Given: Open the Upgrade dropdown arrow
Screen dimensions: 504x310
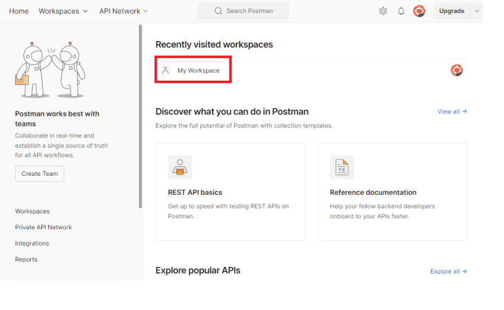Looking at the screenshot, I should [x=477, y=11].
